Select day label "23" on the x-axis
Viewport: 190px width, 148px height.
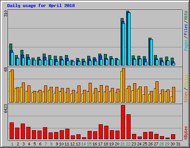[134, 144]
